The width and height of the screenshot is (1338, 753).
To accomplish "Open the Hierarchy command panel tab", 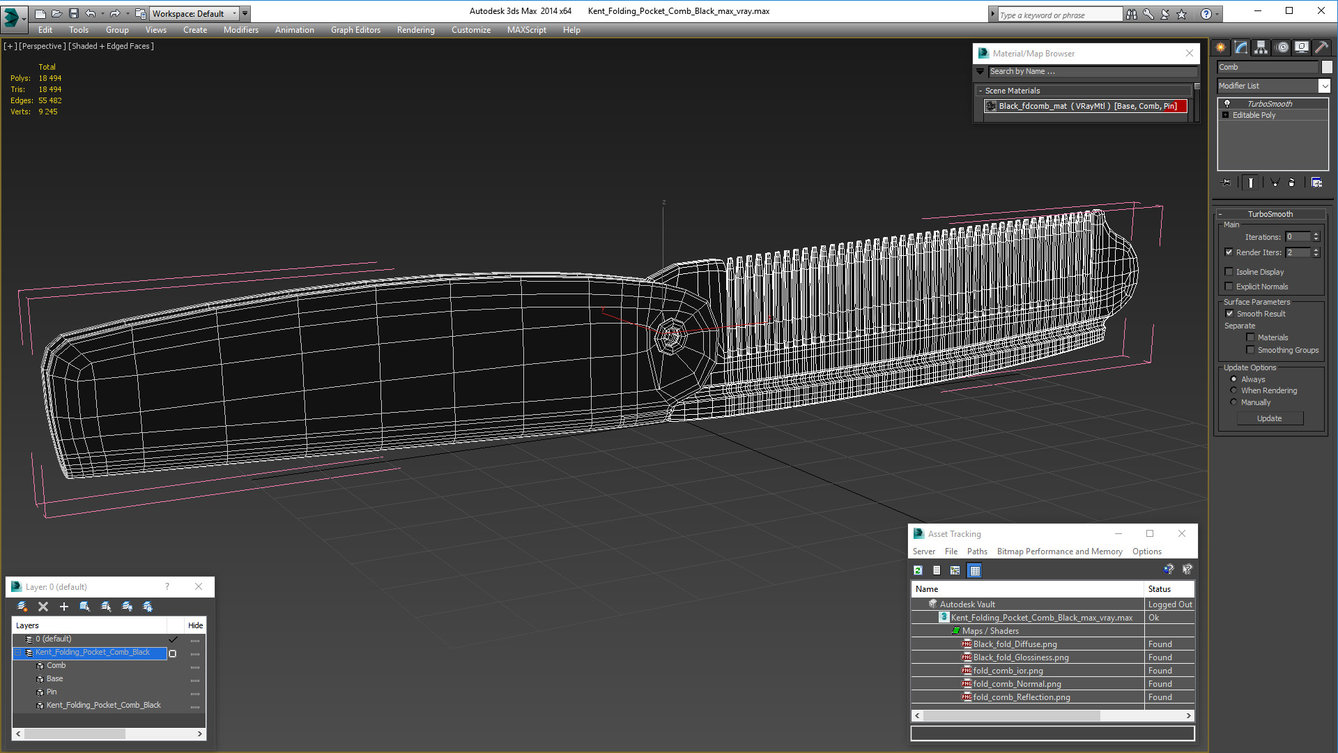I will (x=1261, y=47).
